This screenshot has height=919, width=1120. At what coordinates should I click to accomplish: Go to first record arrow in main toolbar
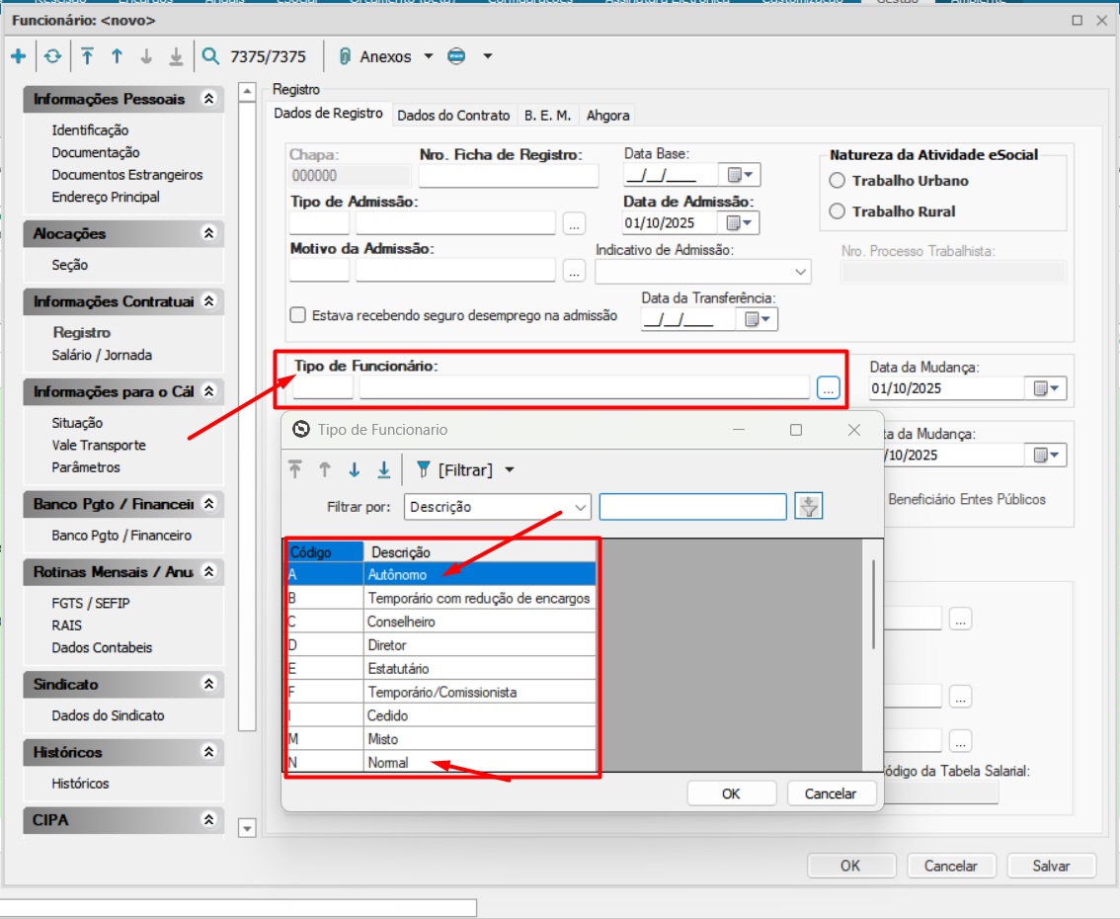click(x=88, y=57)
